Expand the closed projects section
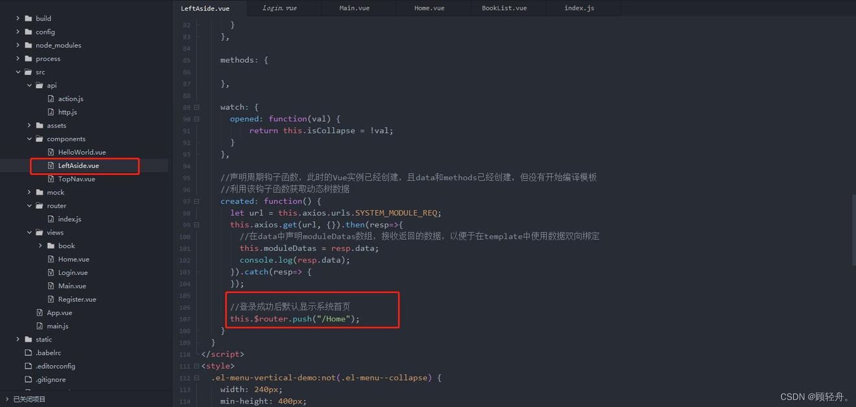The width and height of the screenshot is (856, 407). pos(7,399)
